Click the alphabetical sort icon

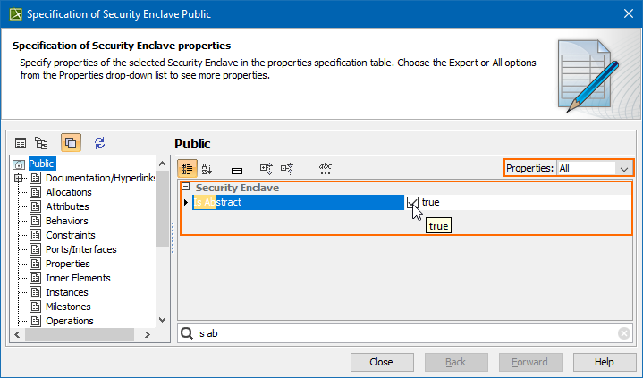pos(207,168)
